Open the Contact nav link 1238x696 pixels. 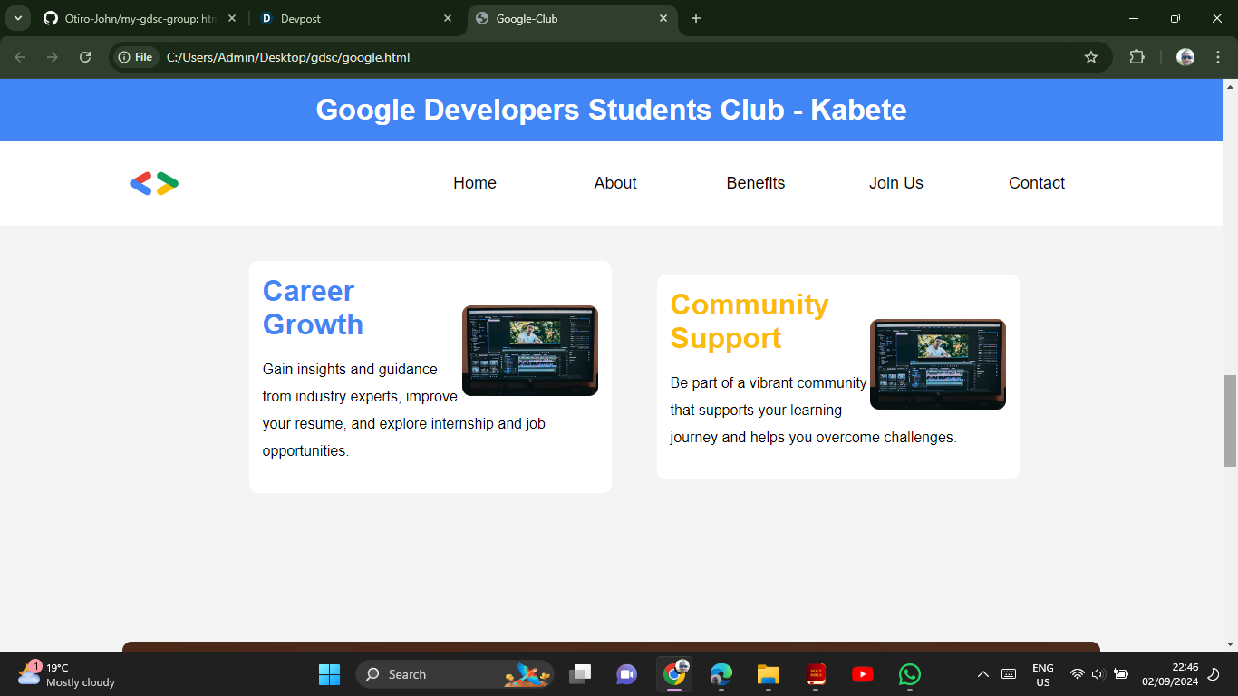[1037, 183]
